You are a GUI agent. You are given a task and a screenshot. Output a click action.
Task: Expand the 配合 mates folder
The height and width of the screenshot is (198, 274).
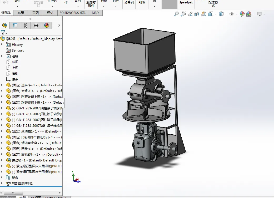[2, 177]
